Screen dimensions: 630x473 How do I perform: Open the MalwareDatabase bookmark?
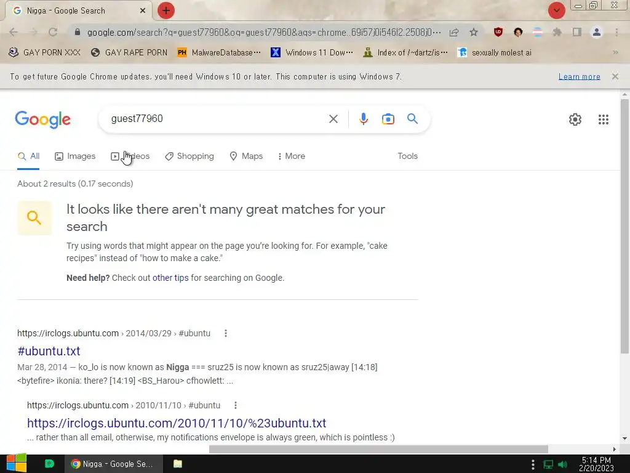click(x=220, y=52)
